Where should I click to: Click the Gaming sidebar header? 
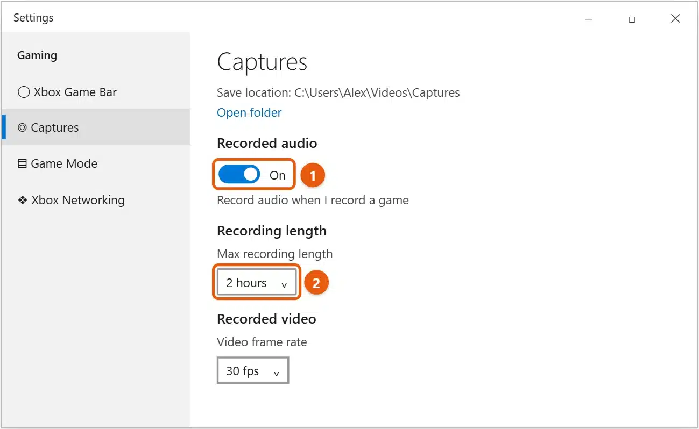37,55
